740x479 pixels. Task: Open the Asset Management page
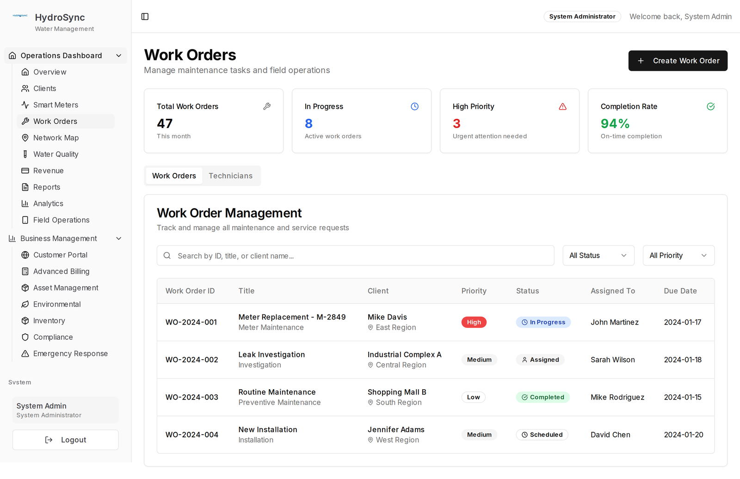click(66, 288)
